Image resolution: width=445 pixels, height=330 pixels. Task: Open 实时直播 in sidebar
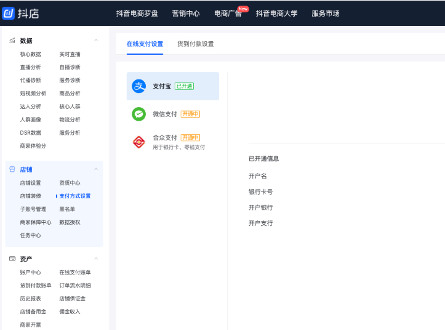pos(70,54)
